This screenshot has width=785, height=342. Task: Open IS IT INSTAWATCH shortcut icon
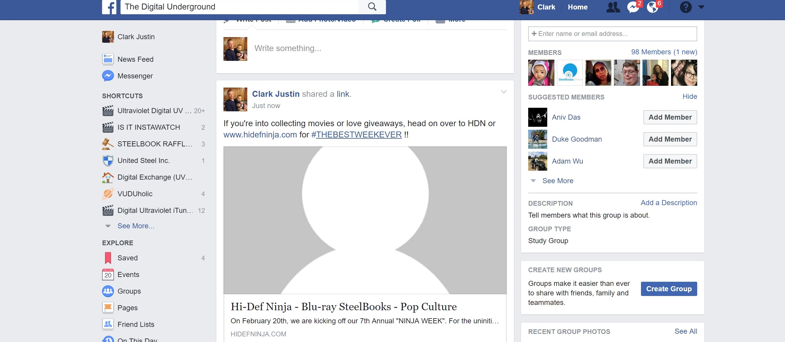point(108,127)
